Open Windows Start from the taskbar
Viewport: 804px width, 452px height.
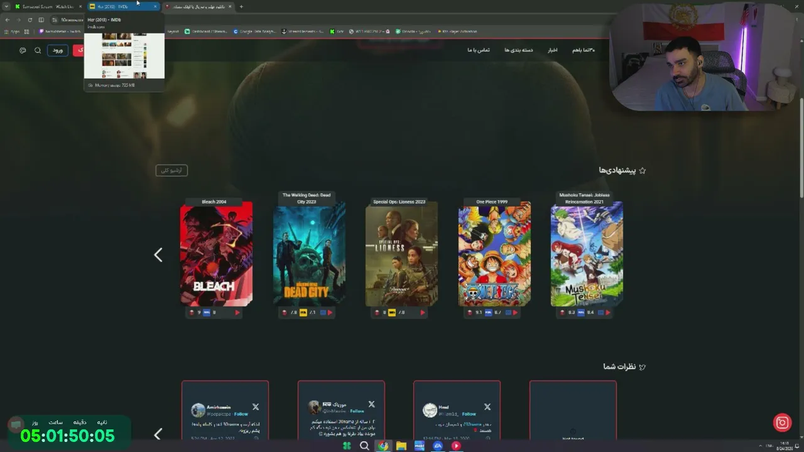(347, 446)
